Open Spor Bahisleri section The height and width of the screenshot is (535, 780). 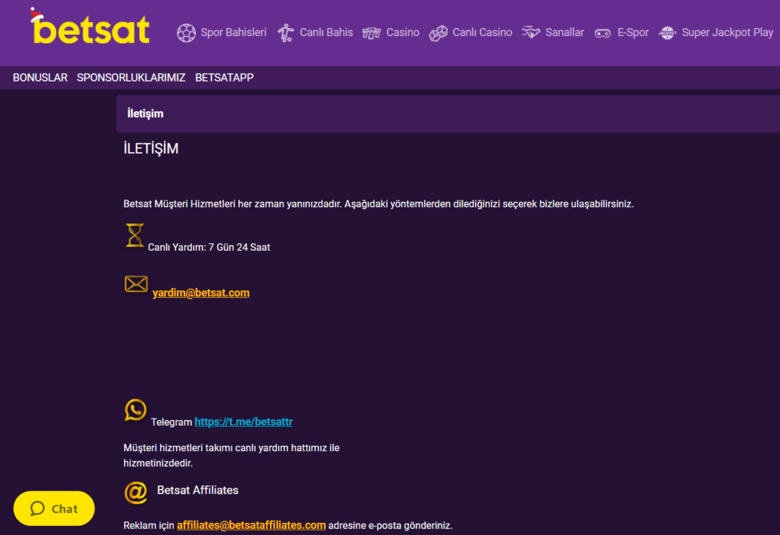tap(233, 32)
